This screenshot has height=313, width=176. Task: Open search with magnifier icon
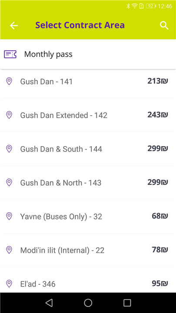164,26
